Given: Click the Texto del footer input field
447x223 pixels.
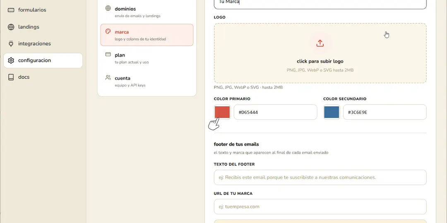Looking at the screenshot, I should 320,178.
